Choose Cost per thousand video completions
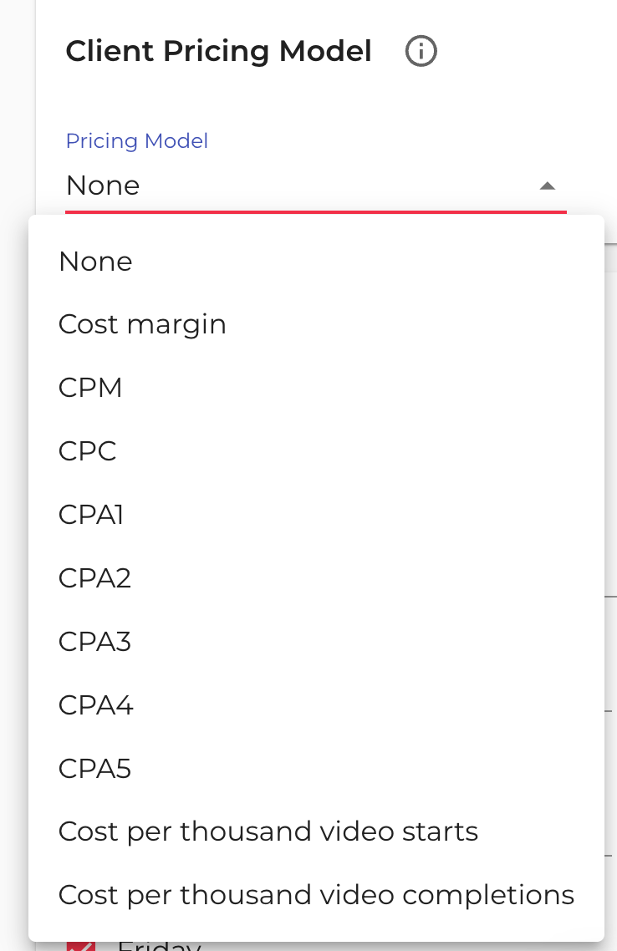This screenshot has height=951, width=617. [316, 895]
